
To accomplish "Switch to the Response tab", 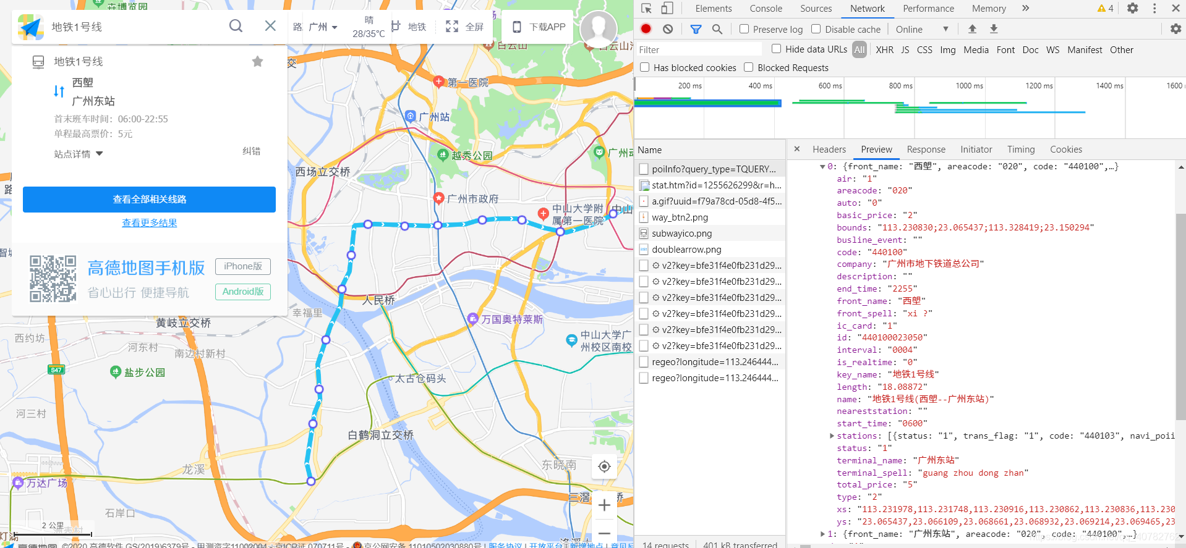I will (x=926, y=150).
